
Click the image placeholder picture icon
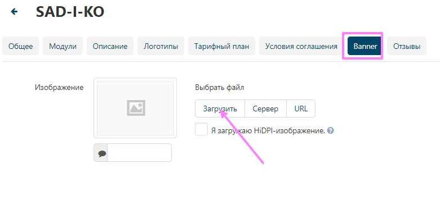tap(136, 108)
